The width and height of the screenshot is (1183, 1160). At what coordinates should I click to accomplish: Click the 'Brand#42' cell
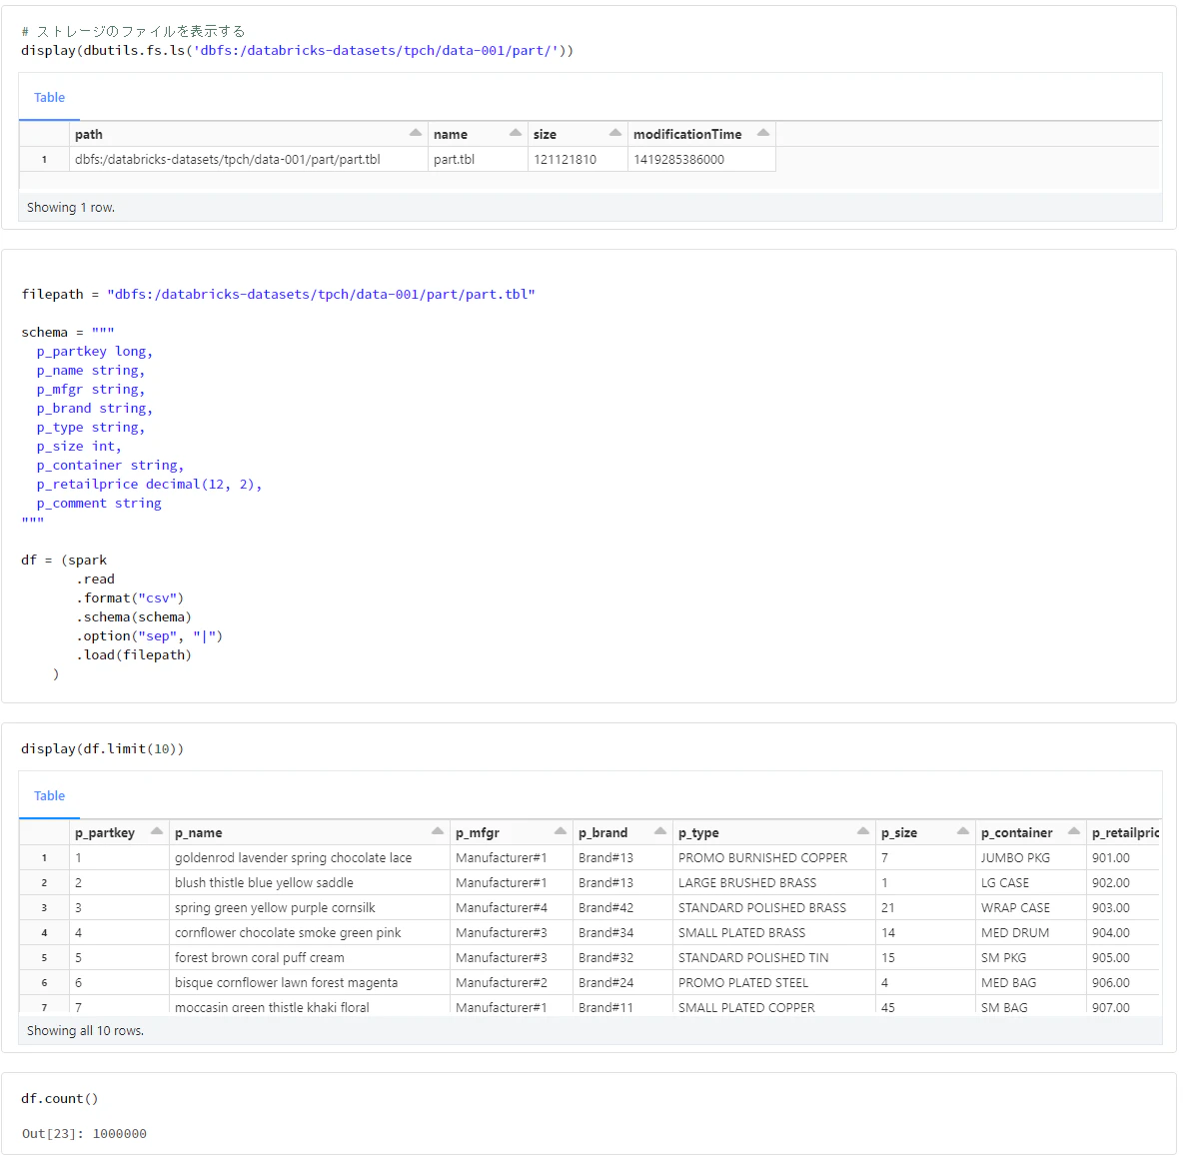622,907
